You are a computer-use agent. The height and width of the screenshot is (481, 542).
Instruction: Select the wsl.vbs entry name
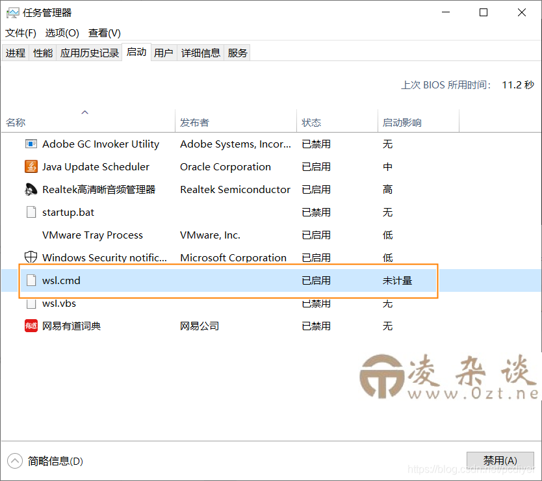tap(59, 304)
